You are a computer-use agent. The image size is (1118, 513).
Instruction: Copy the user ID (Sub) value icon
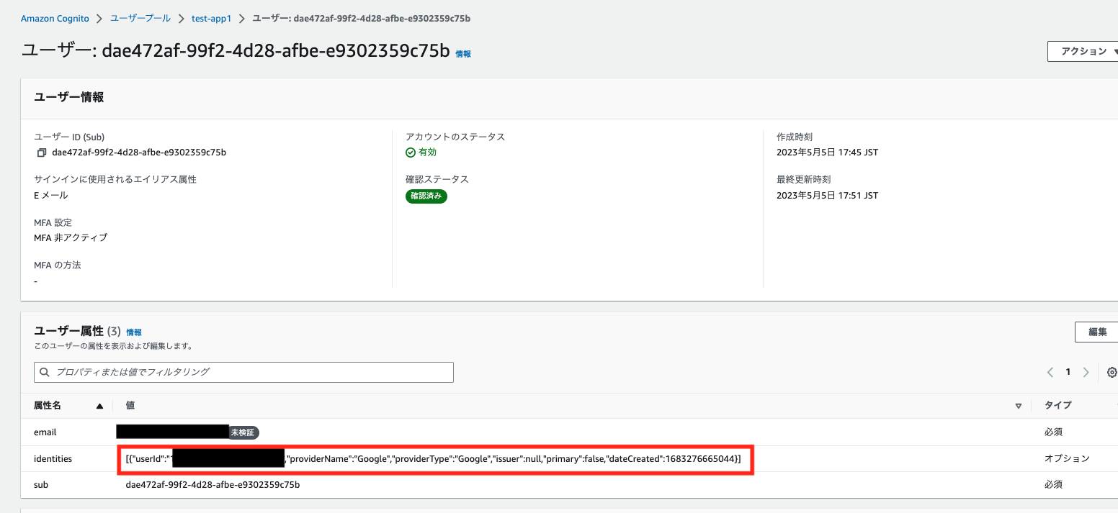[x=42, y=153]
